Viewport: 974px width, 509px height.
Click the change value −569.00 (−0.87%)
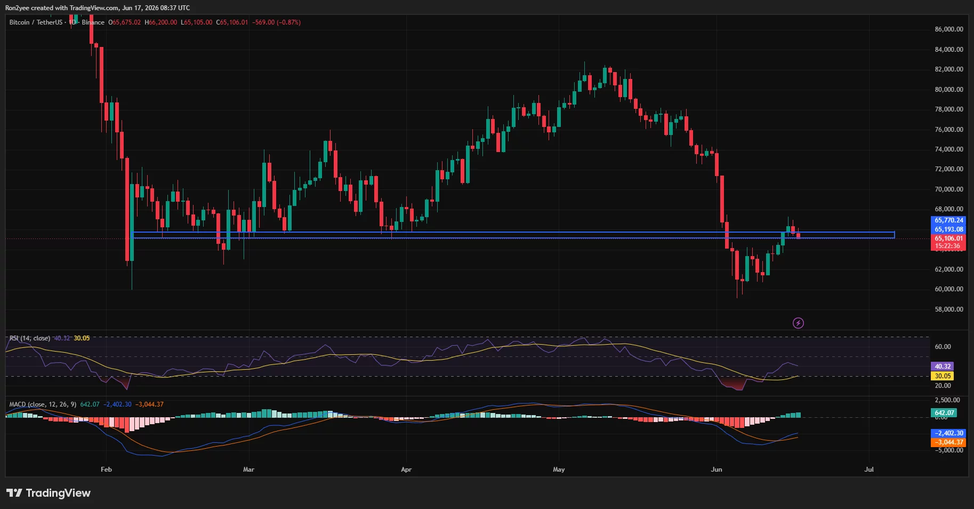pyautogui.click(x=276, y=22)
